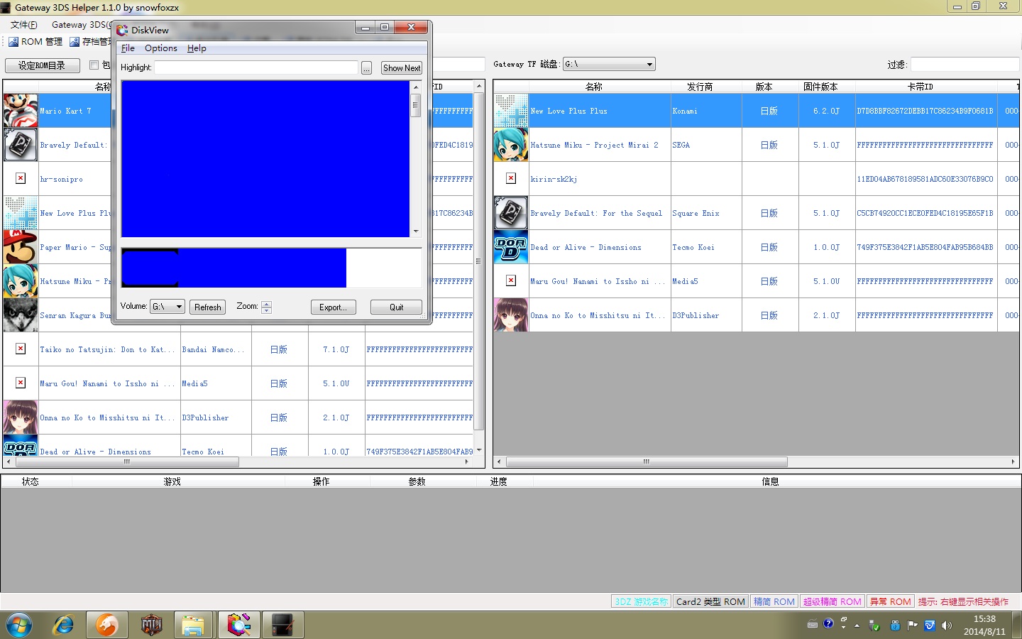1022x639 pixels.
Task: Click the browse ... button beside Highlight
Action: (366, 68)
